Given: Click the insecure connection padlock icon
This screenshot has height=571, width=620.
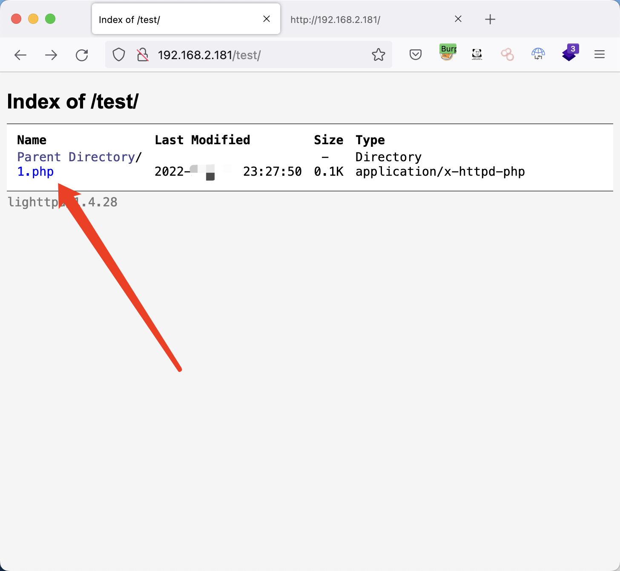Looking at the screenshot, I should pyautogui.click(x=143, y=55).
